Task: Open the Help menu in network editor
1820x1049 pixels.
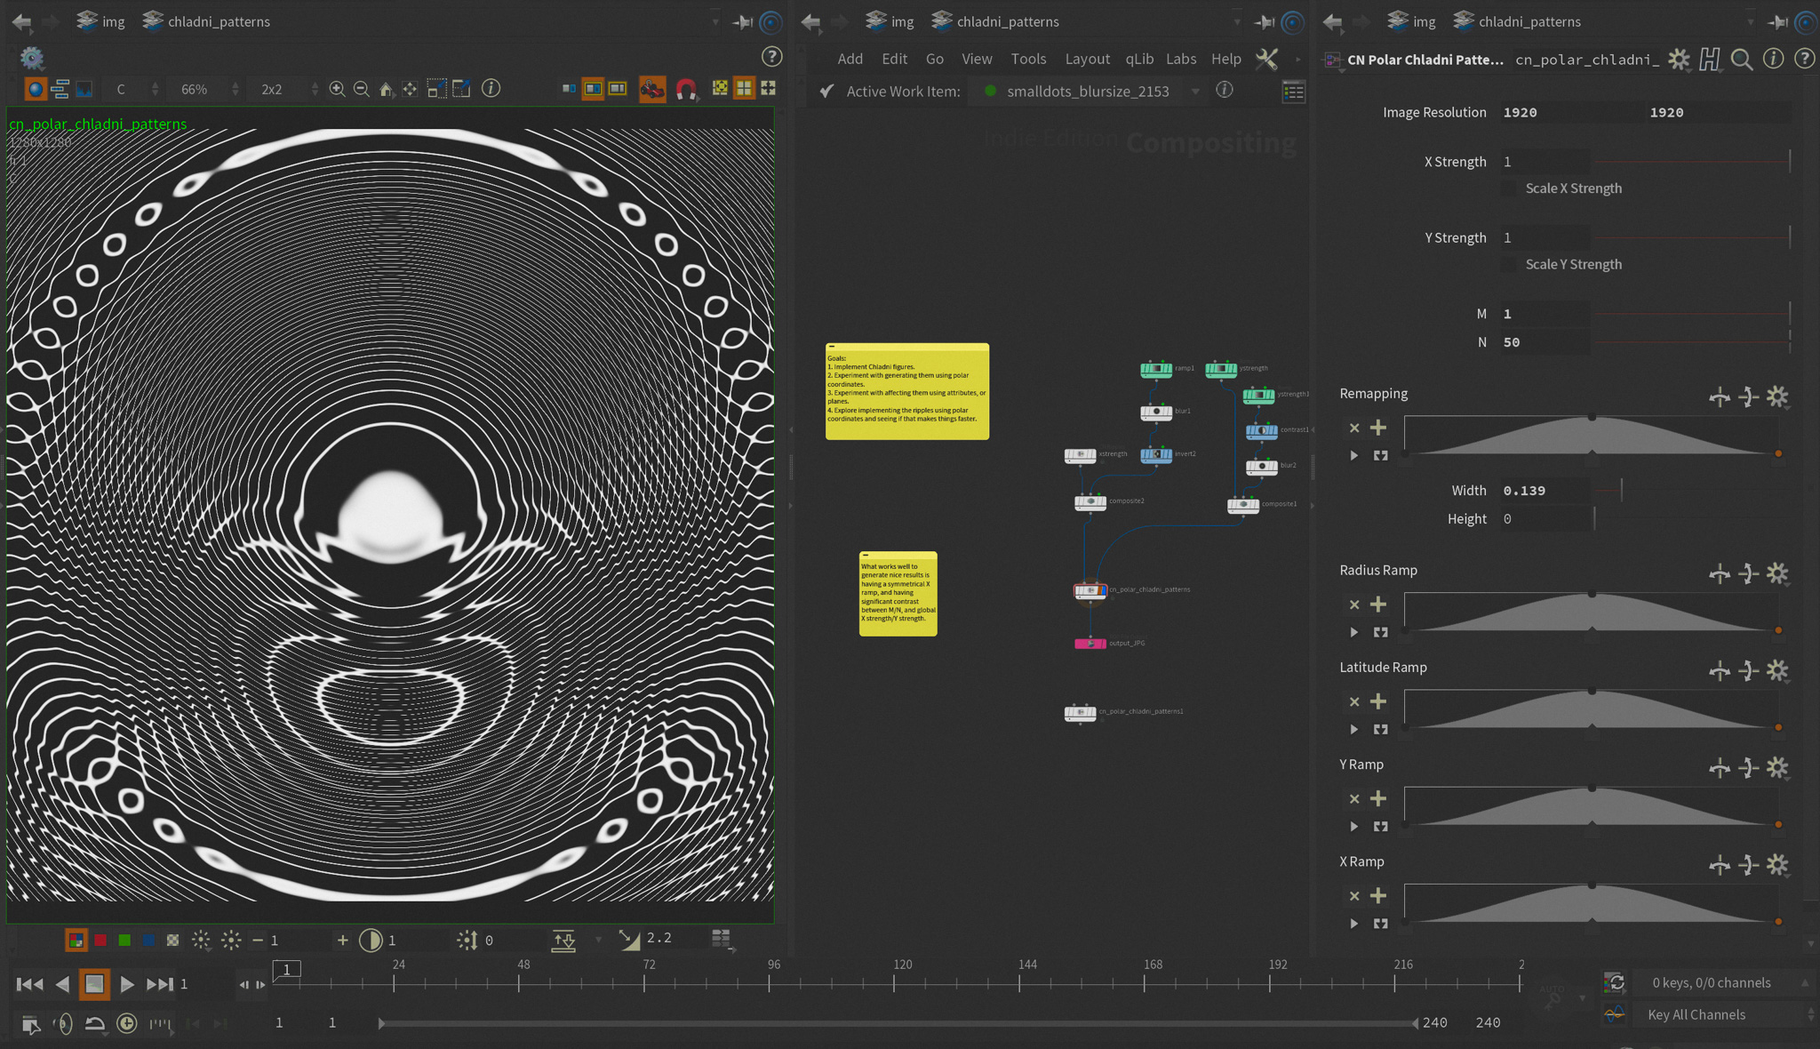Action: (1225, 59)
